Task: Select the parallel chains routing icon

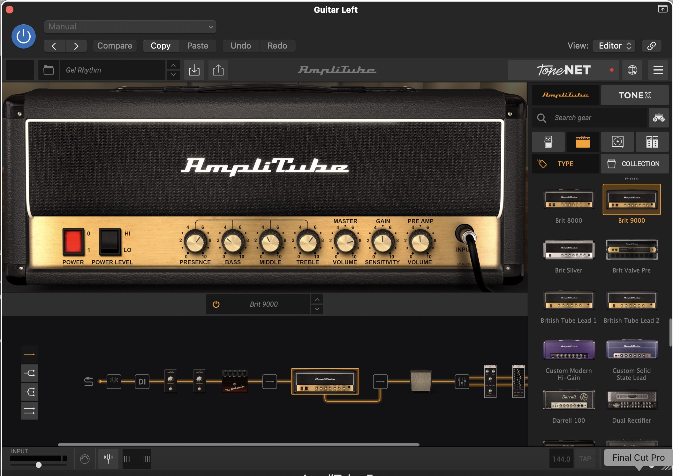Action: 29,411
